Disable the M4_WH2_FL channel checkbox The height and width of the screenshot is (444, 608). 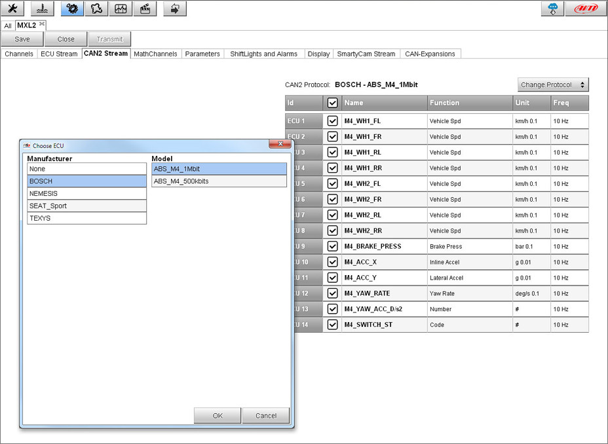[332, 183]
